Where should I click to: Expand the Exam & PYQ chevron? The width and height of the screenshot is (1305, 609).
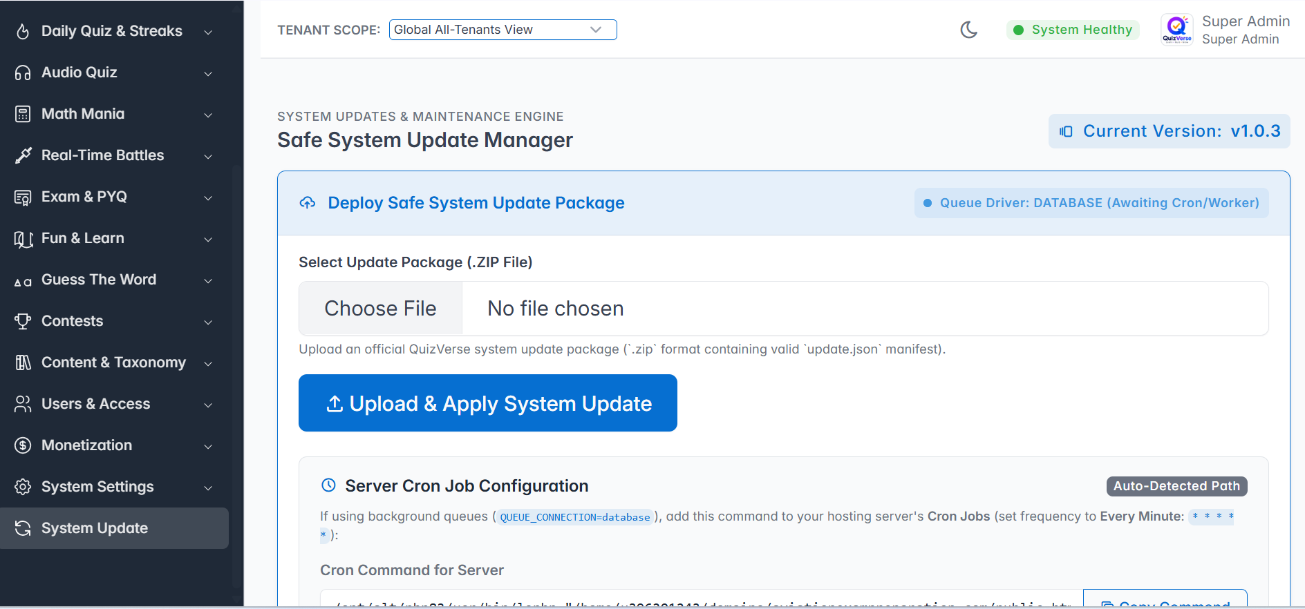point(208,197)
